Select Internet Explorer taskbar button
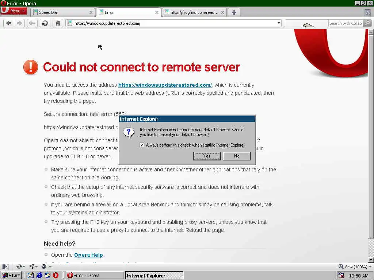 154,276
